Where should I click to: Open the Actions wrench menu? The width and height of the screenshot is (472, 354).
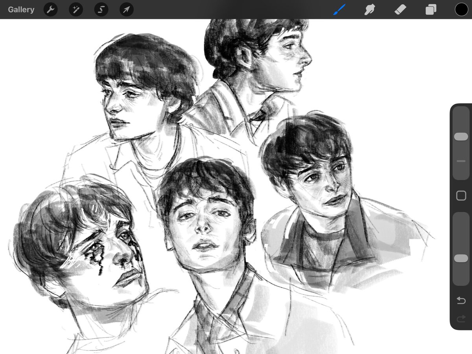pyautogui.click(x=50, y=9)
